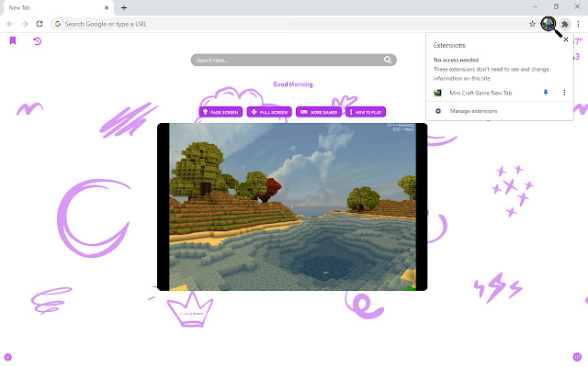Open Chrome's three-dot menu
Viewport: 588px width, 367px height.
pos(578,24)
